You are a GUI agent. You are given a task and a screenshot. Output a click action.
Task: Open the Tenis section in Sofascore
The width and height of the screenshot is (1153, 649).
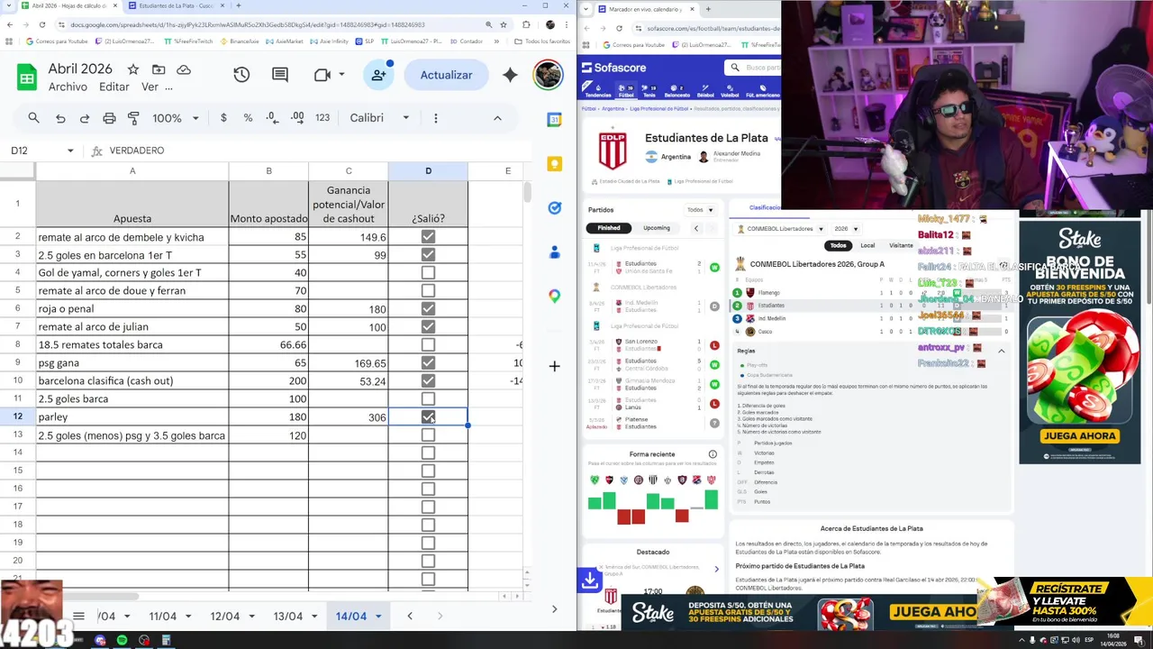(x=649, y=90)
